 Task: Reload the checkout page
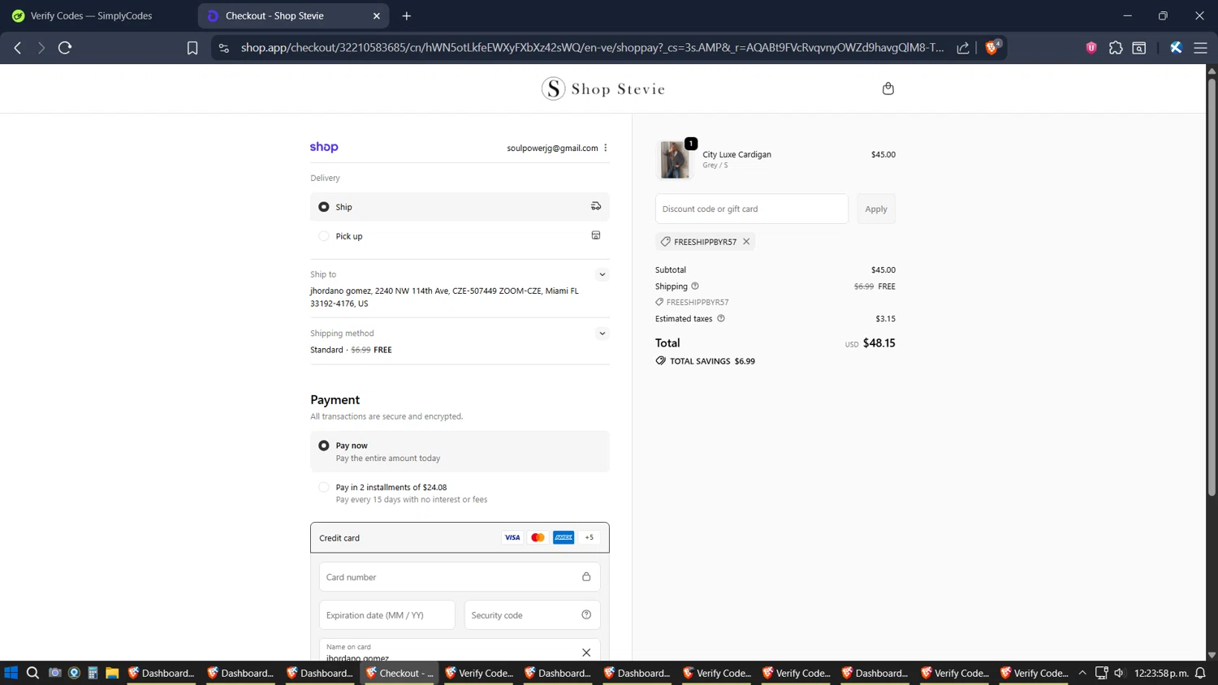point(65,48)
